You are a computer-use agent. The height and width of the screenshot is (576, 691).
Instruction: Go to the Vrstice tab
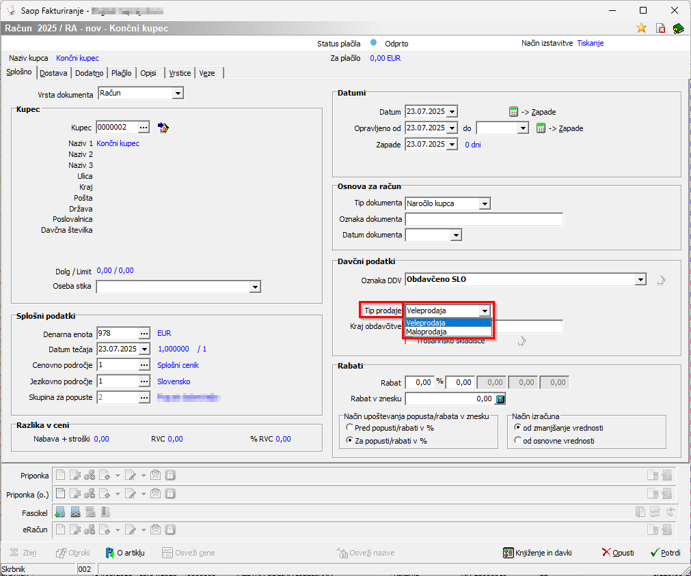180,73
